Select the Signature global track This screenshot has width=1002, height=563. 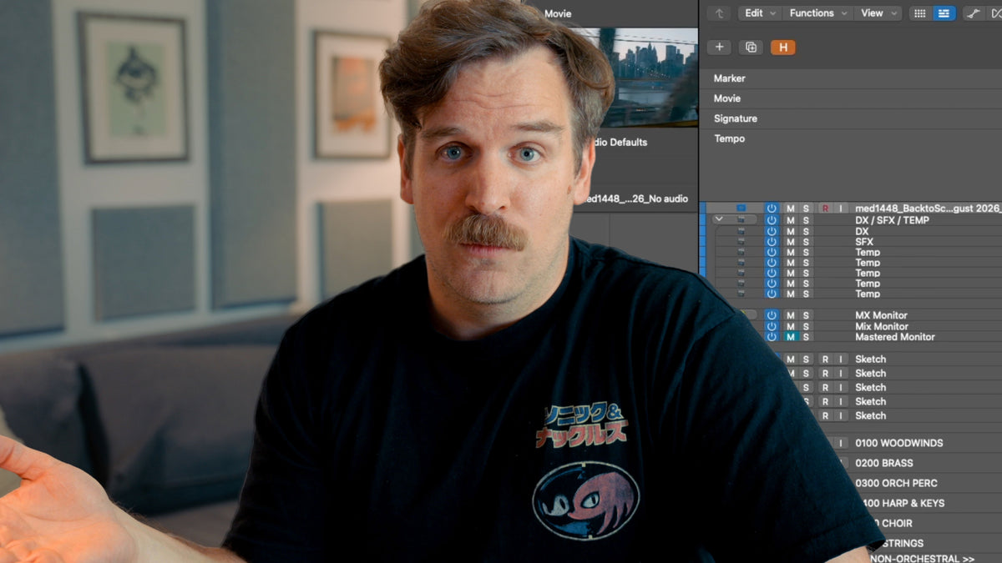pyautogui.click(x=736, y=118)
